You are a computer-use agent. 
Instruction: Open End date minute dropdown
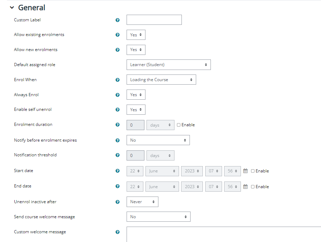[x=232, y=186]
